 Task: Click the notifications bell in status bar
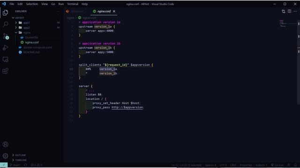296,165
